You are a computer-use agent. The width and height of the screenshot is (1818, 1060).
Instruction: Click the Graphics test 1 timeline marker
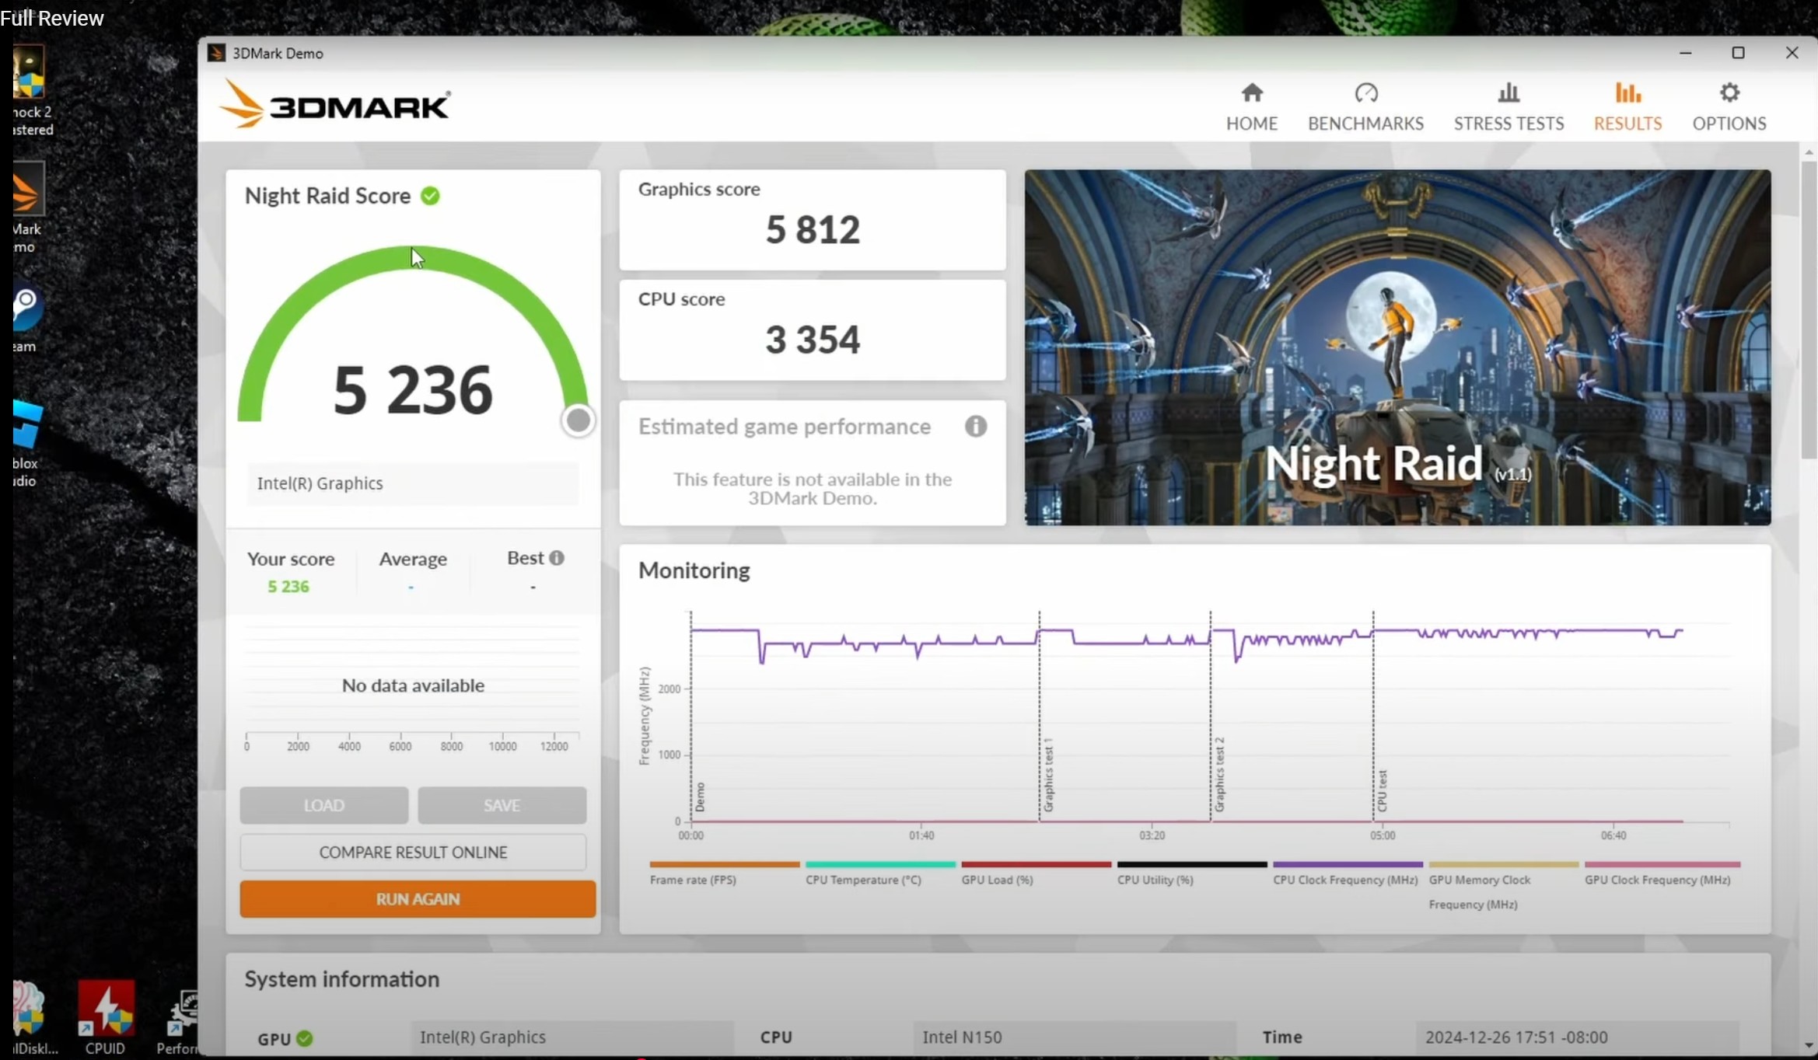(1048, 775)
